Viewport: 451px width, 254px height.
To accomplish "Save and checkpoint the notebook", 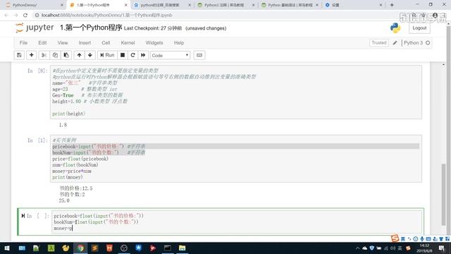I will (x=19, y=55).
